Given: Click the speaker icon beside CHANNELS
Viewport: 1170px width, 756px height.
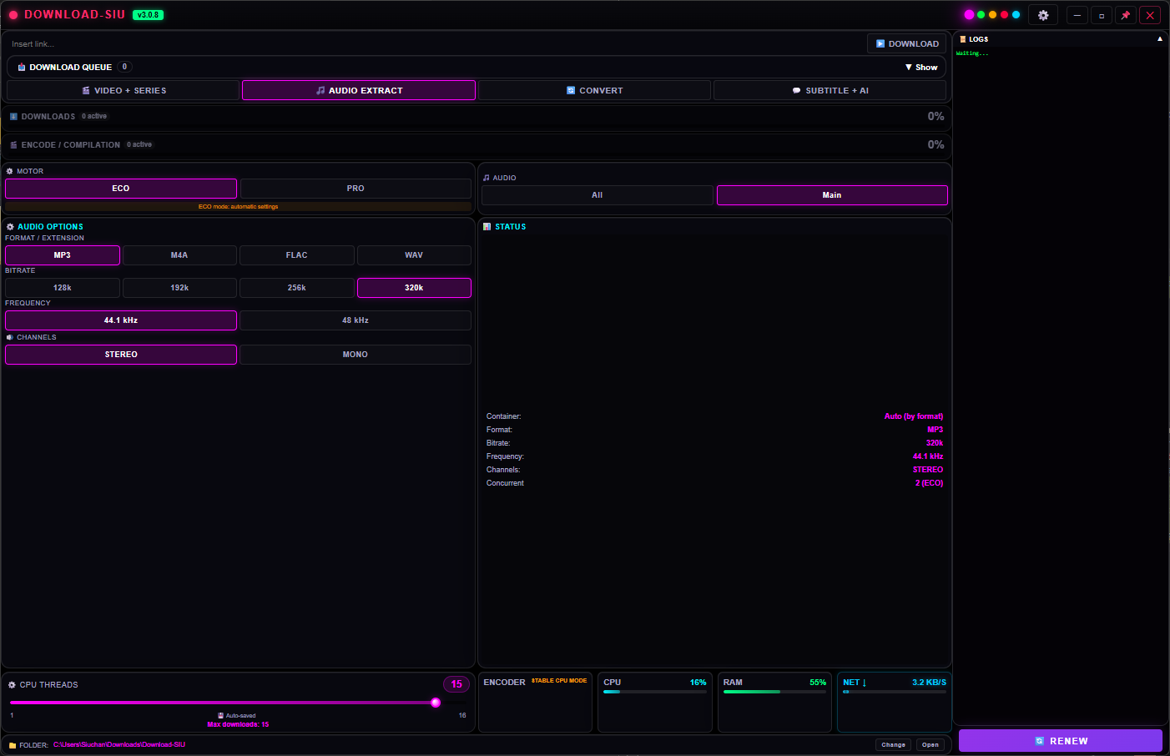Looking at the screenshot, I should coord(10,337).
